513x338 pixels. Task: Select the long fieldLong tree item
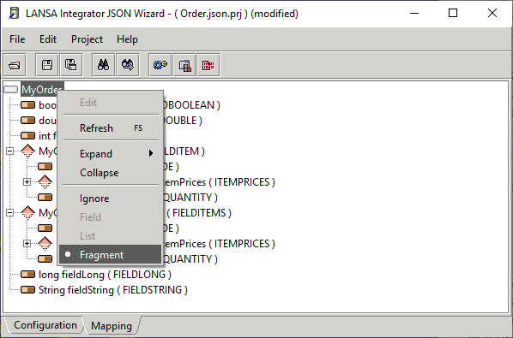[x=105, y=275]
